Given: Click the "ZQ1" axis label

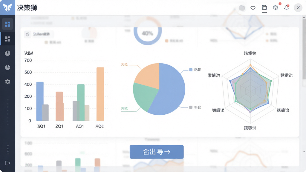Looking at the screenshot, I should [x=59, y=126].
